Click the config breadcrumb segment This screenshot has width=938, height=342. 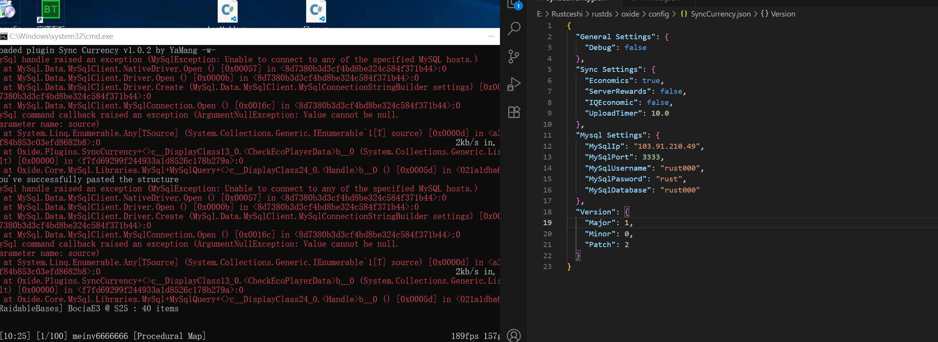click(658, 14)
